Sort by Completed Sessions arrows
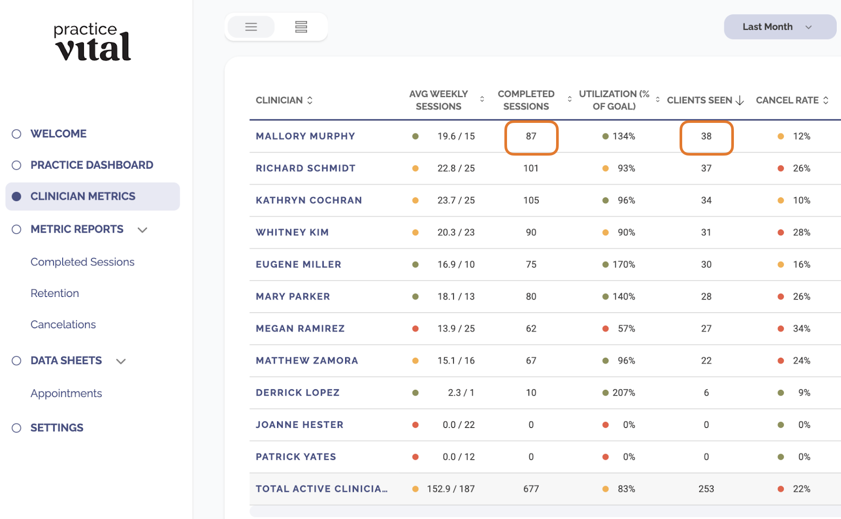Viewport: 841px width, 519px height. [570, 99]
